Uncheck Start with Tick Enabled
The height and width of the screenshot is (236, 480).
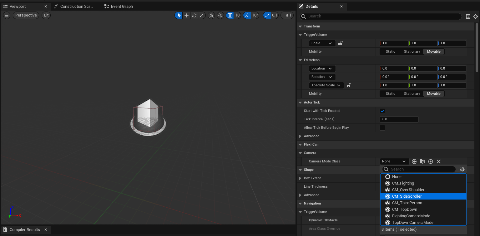click(x=382, y=111)
